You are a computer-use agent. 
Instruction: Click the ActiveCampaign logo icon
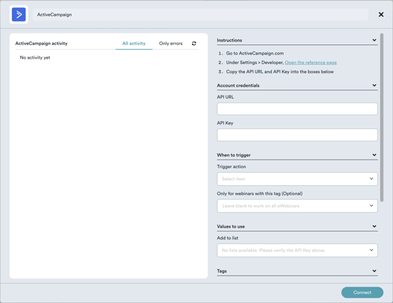19,14
